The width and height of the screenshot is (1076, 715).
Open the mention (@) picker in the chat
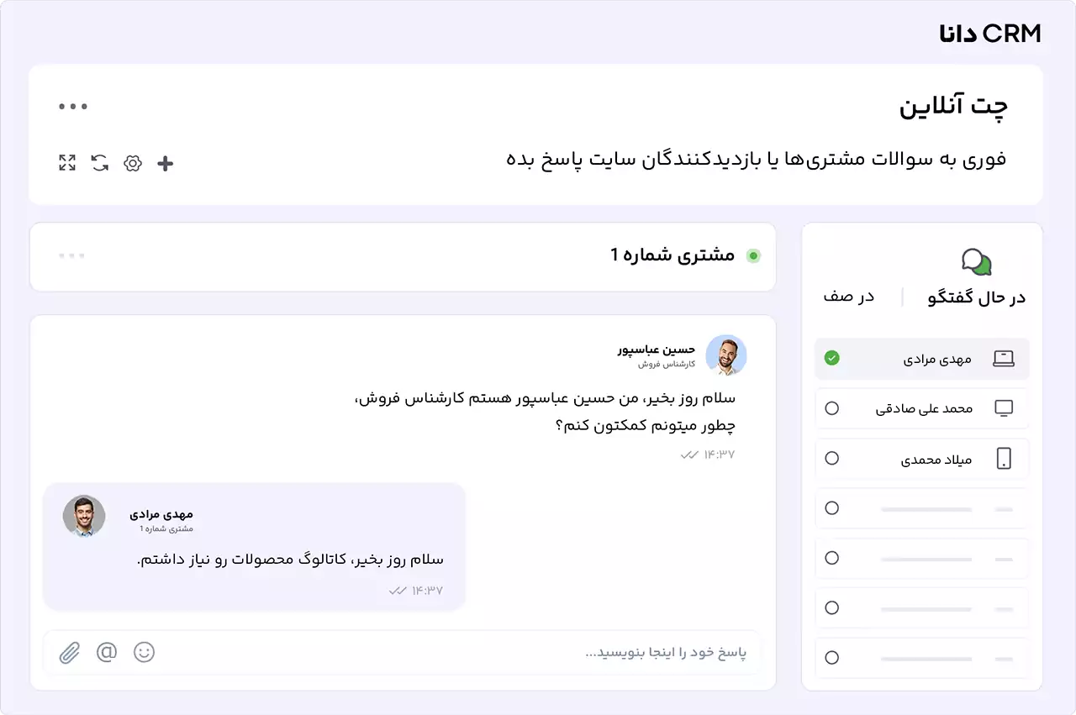point(107,652)
